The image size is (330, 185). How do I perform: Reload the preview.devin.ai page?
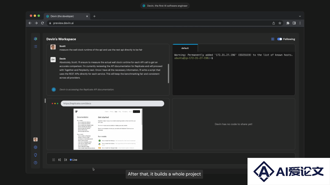click(42, 23)
